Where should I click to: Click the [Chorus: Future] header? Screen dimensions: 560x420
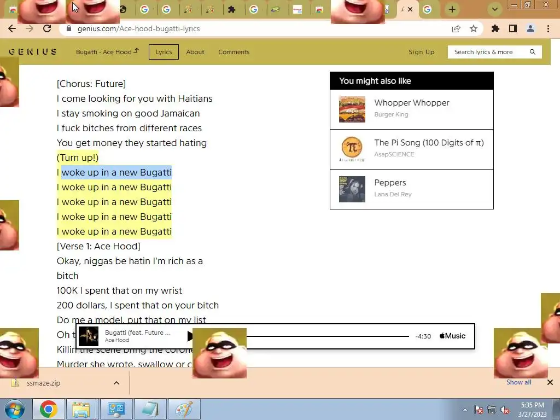coord(91,84)
